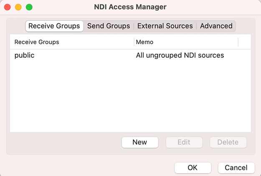Screen dimensions: 261x176
Task: Dismiss the dialog with Cancel
Action: (x=236, y=168)
